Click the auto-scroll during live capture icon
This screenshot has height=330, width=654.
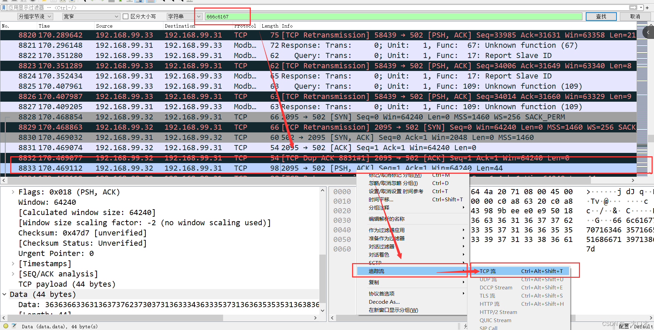[x=140, y=1]
